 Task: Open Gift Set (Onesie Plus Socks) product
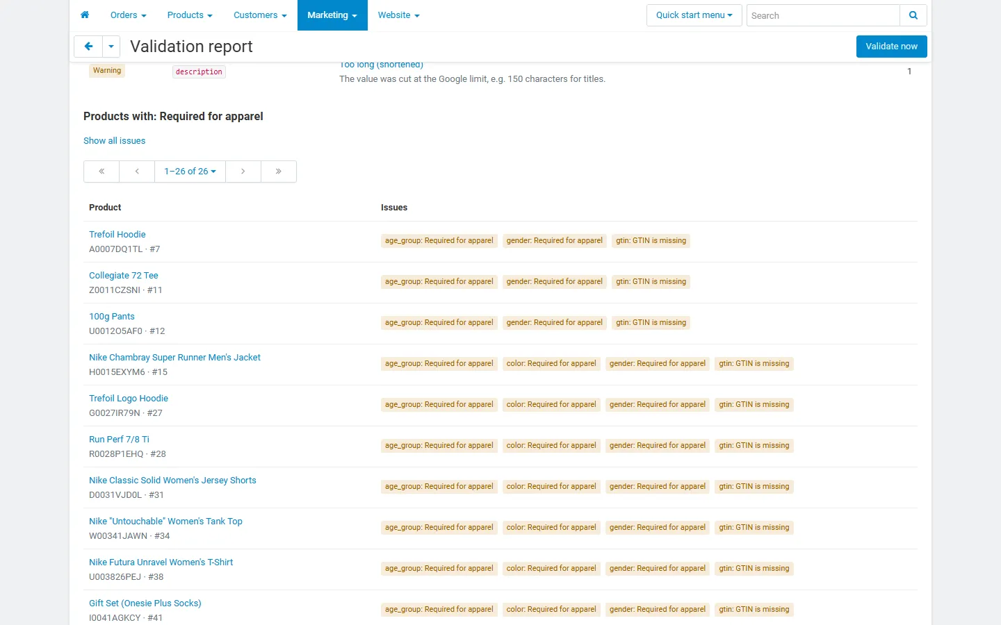tap(145, 603)
